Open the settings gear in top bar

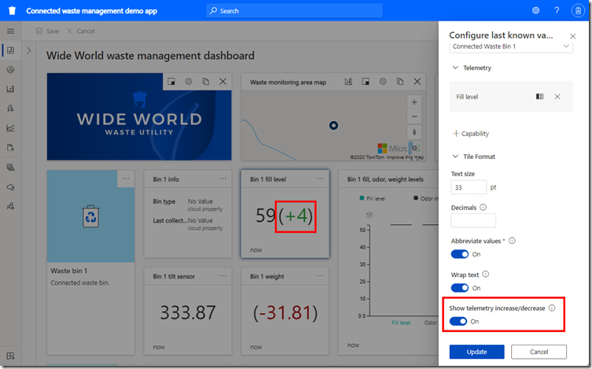click(535, 10)
